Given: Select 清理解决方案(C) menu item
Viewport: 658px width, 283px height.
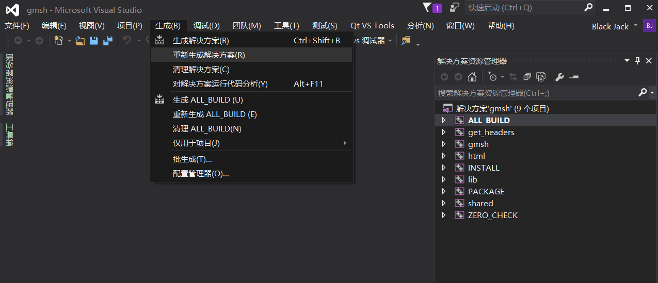Looking at the screenshot, I should 251,70.
